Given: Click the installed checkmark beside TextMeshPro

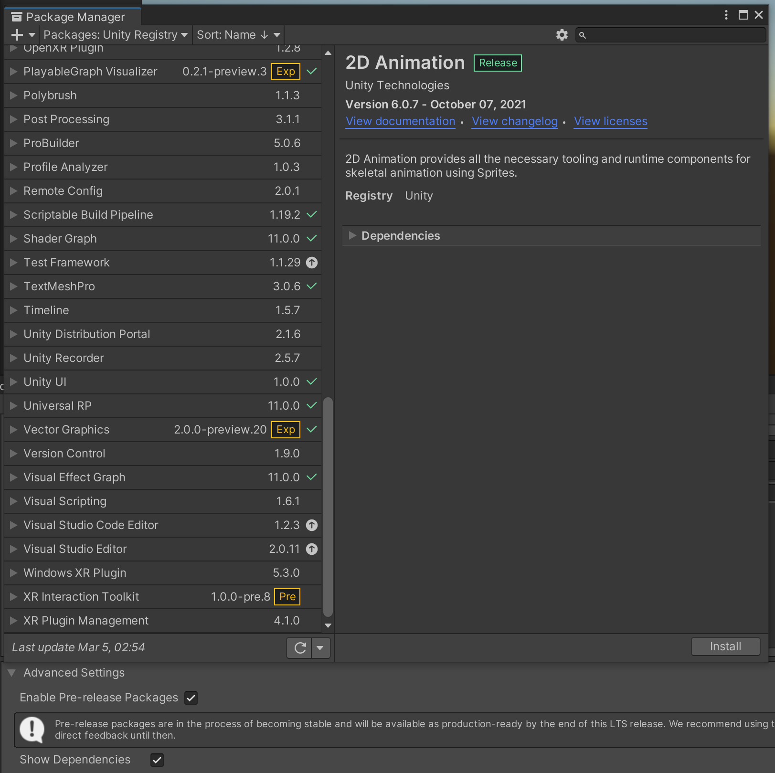Looking at the screenshot, I should [x=312, y=286].
